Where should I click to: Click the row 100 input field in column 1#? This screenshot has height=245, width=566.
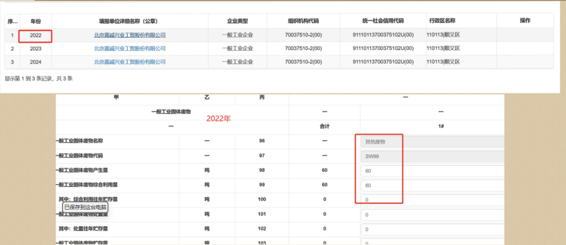[431, 200]
